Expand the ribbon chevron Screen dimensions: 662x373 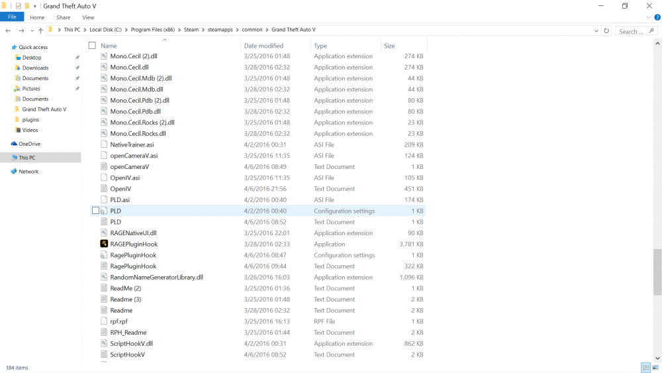click(649, 17)
